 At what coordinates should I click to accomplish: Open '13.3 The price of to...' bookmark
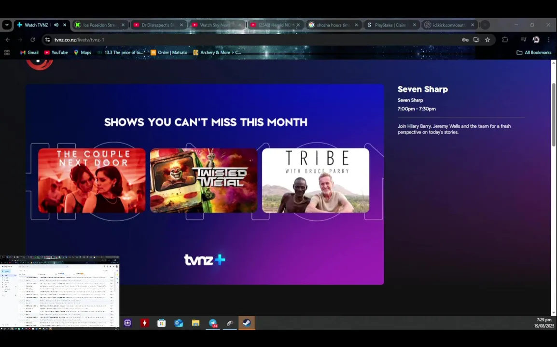coord(121,53)
